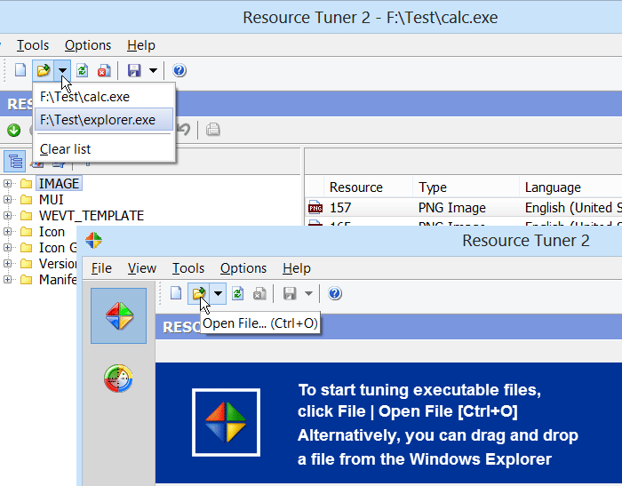The width and height of the screenshot is (622, 486).
Task: Open Tools menu in calc.exe window
Action: coord(33,45)
